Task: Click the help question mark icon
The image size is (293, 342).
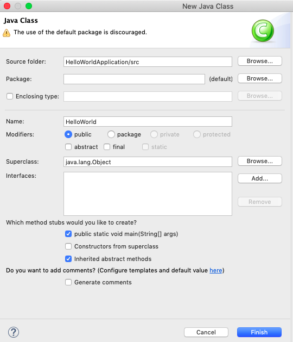Action: click(14, 332)
